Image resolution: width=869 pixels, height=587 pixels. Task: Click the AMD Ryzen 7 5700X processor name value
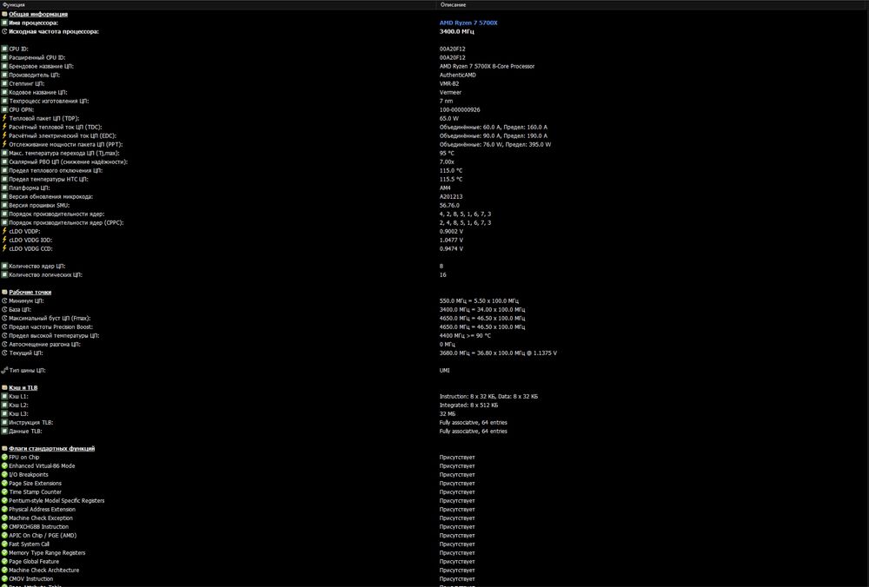point(468,23)
